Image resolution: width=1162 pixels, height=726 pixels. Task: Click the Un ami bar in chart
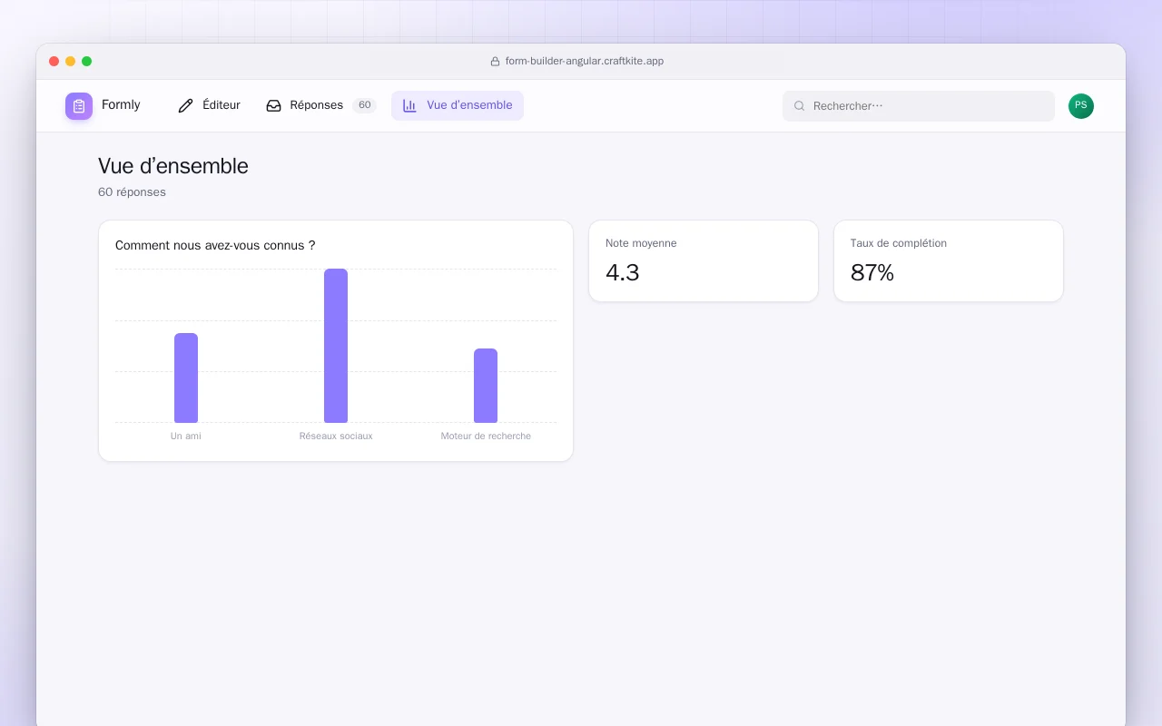[x=186, y=378]
